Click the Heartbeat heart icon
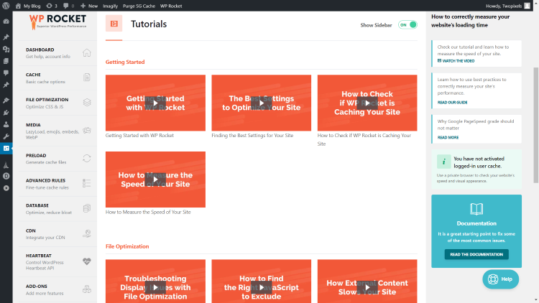 (x=87, y=261)
